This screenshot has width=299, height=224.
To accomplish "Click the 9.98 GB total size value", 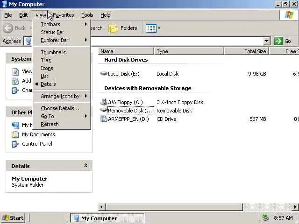I will tap(257, 74).
